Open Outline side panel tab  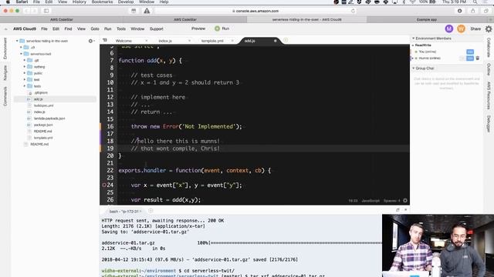(489, 69)
